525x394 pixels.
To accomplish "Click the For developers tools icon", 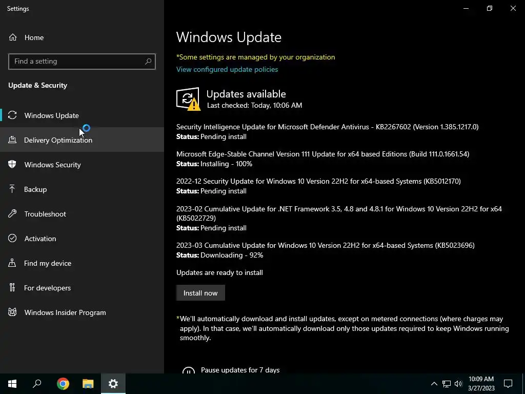I will click(12, 287).
